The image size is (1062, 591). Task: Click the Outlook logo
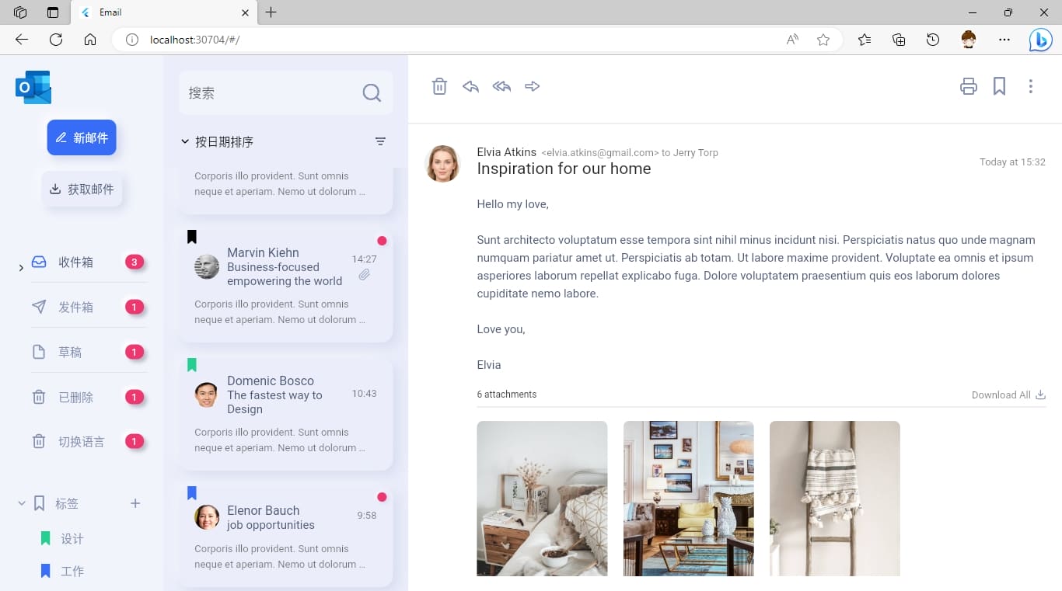[33, 87]
